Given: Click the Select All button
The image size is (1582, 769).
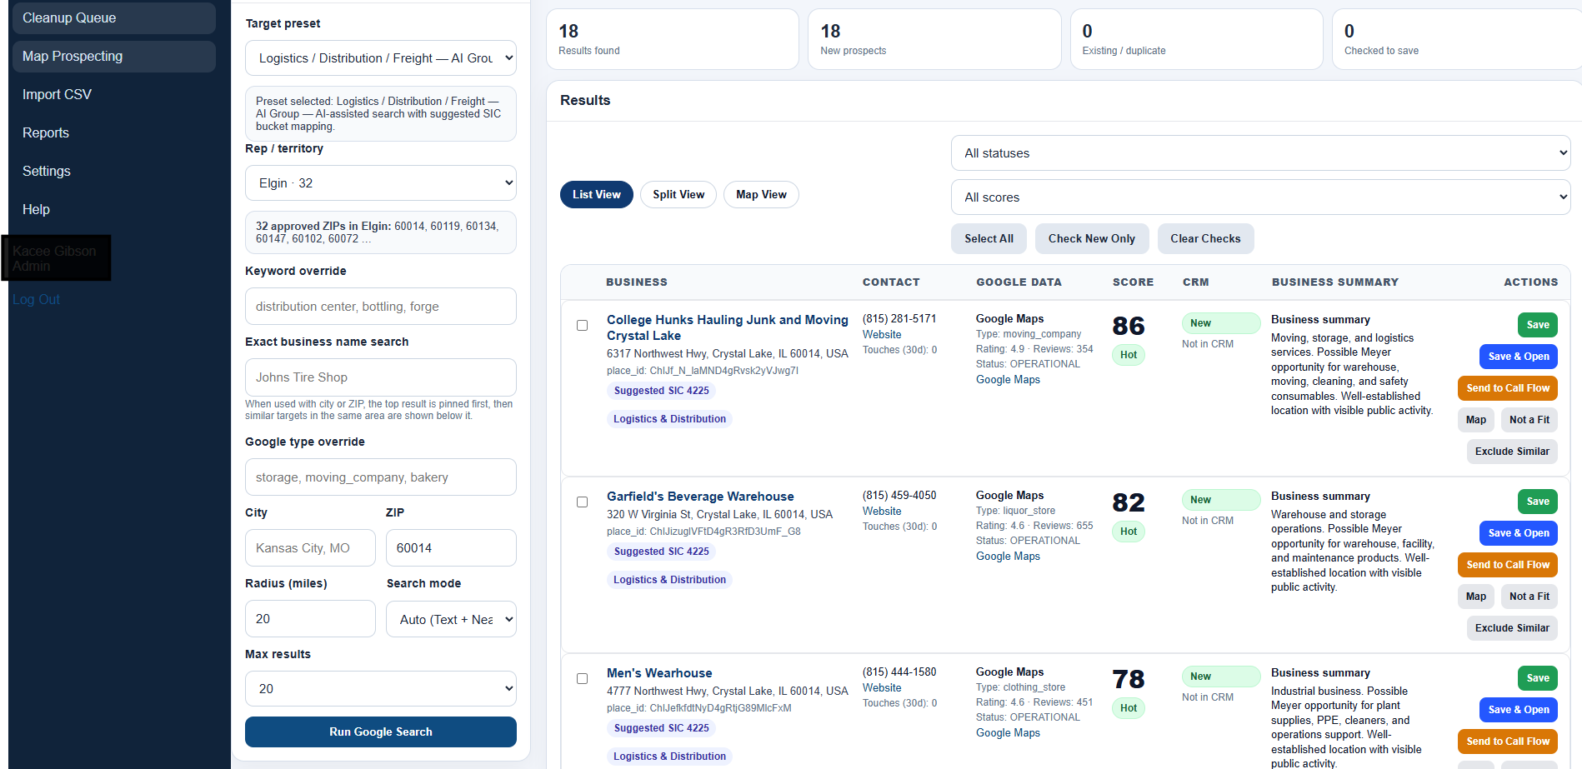Looking at the screenshot, I should (x=989, y=239).
